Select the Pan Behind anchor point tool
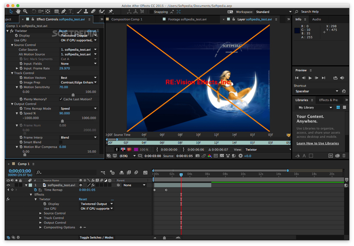 pos(48,11)
